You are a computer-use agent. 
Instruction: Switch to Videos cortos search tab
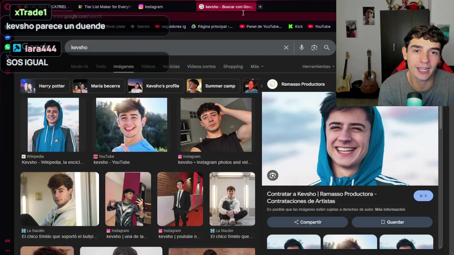coord(201,67)
